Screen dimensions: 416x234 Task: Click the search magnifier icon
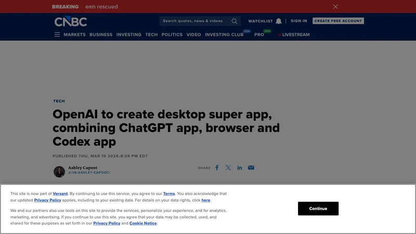click(x=235, y=21)
